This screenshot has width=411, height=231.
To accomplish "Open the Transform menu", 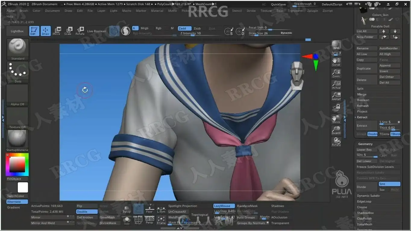I will pos(295,11).
